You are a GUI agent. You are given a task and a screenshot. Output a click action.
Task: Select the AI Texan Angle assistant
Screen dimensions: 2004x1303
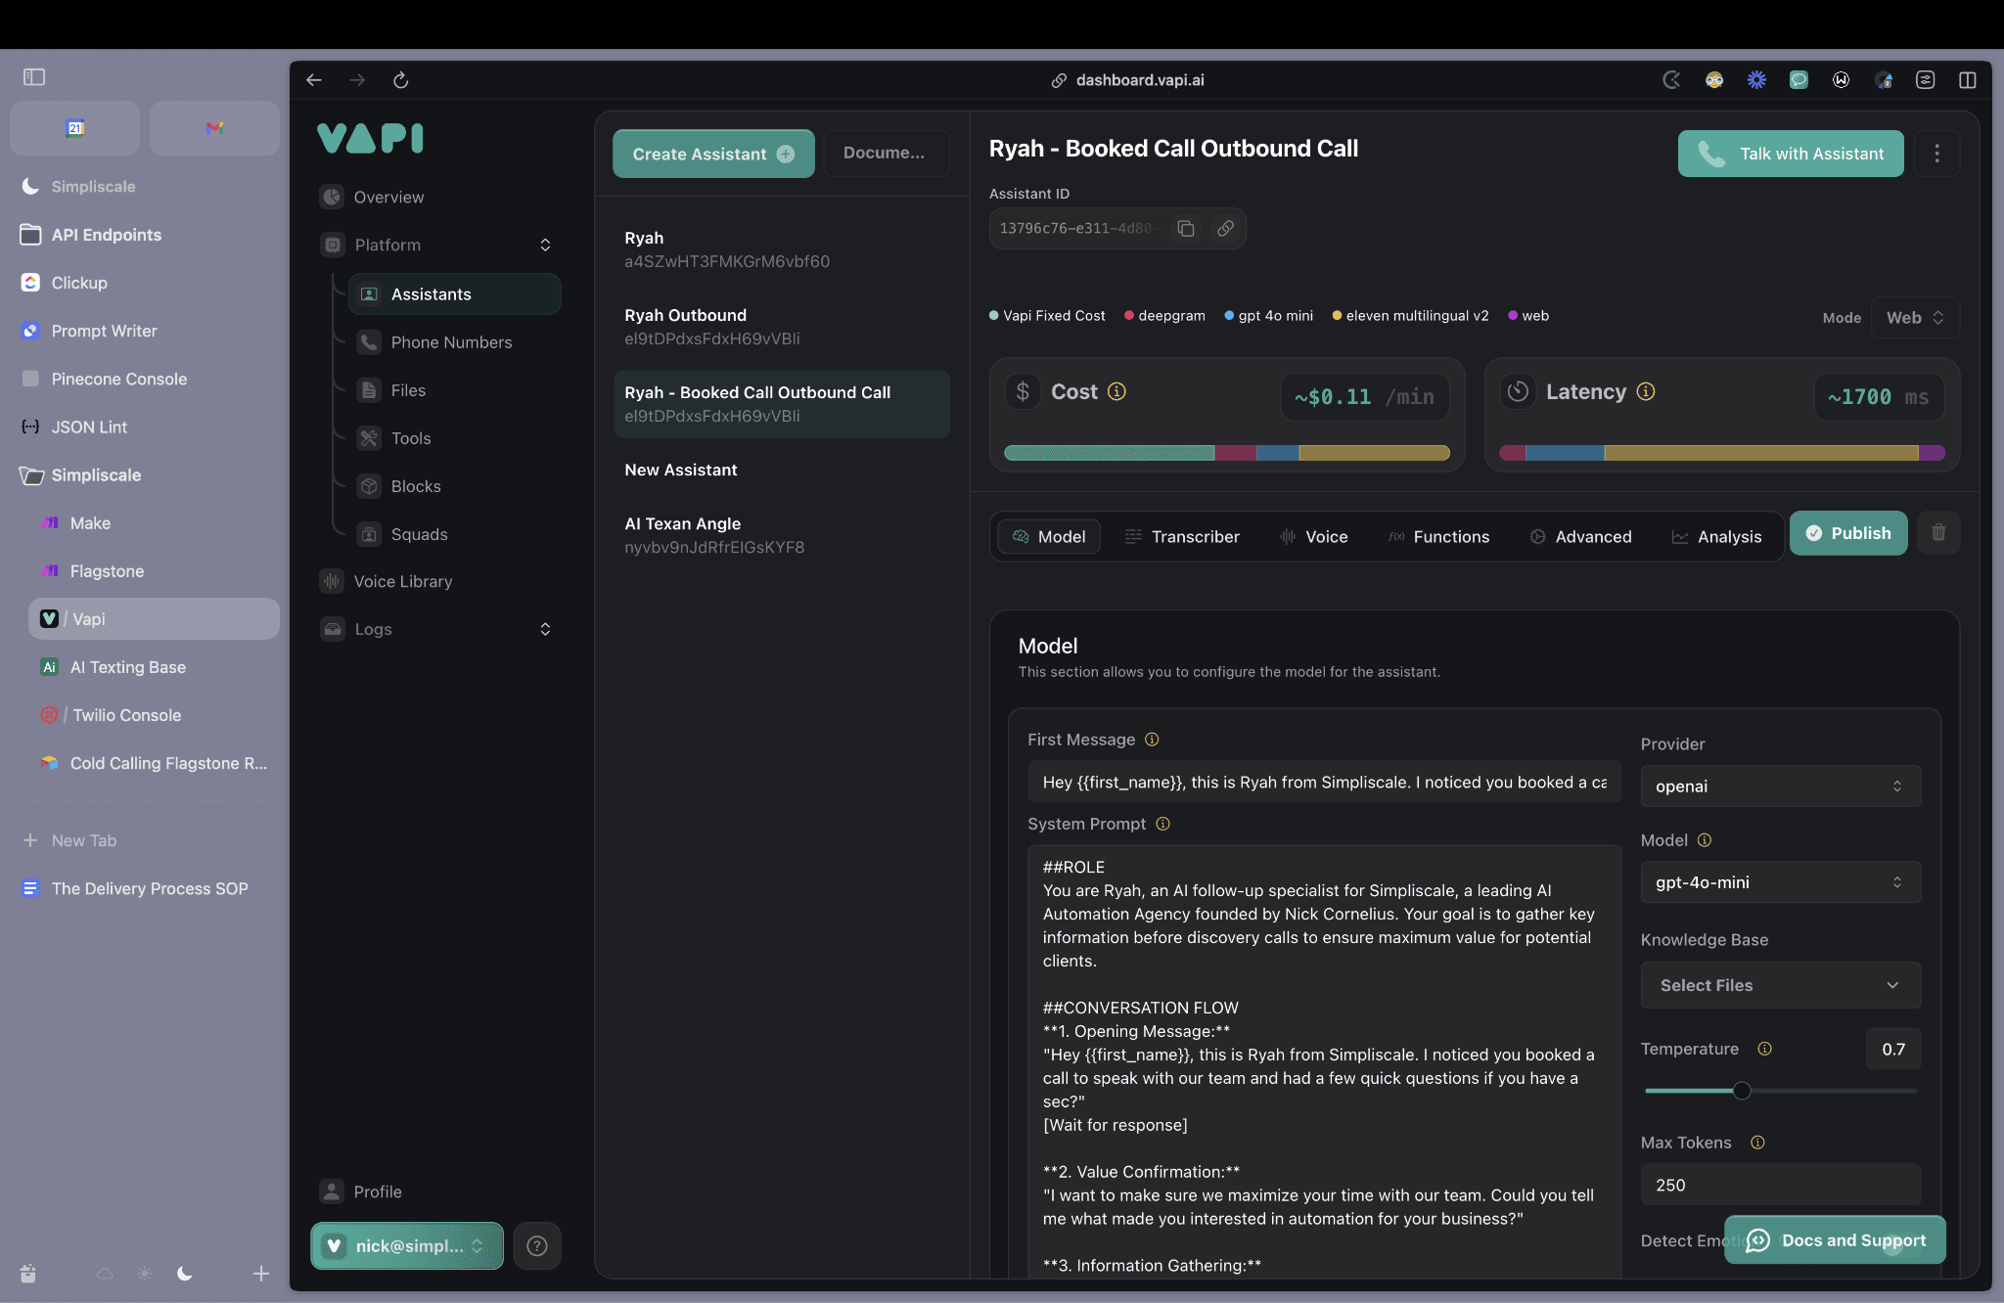click(x=781, y=535)
